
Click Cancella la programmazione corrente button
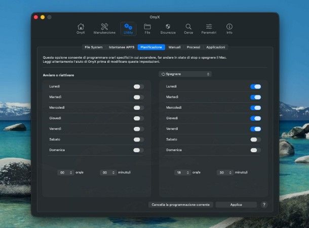pyautogui.click(x=181, y=205)
